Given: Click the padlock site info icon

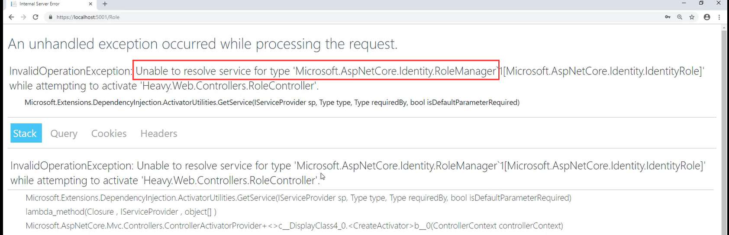Looking at the screenshot, I should point(51,17).
